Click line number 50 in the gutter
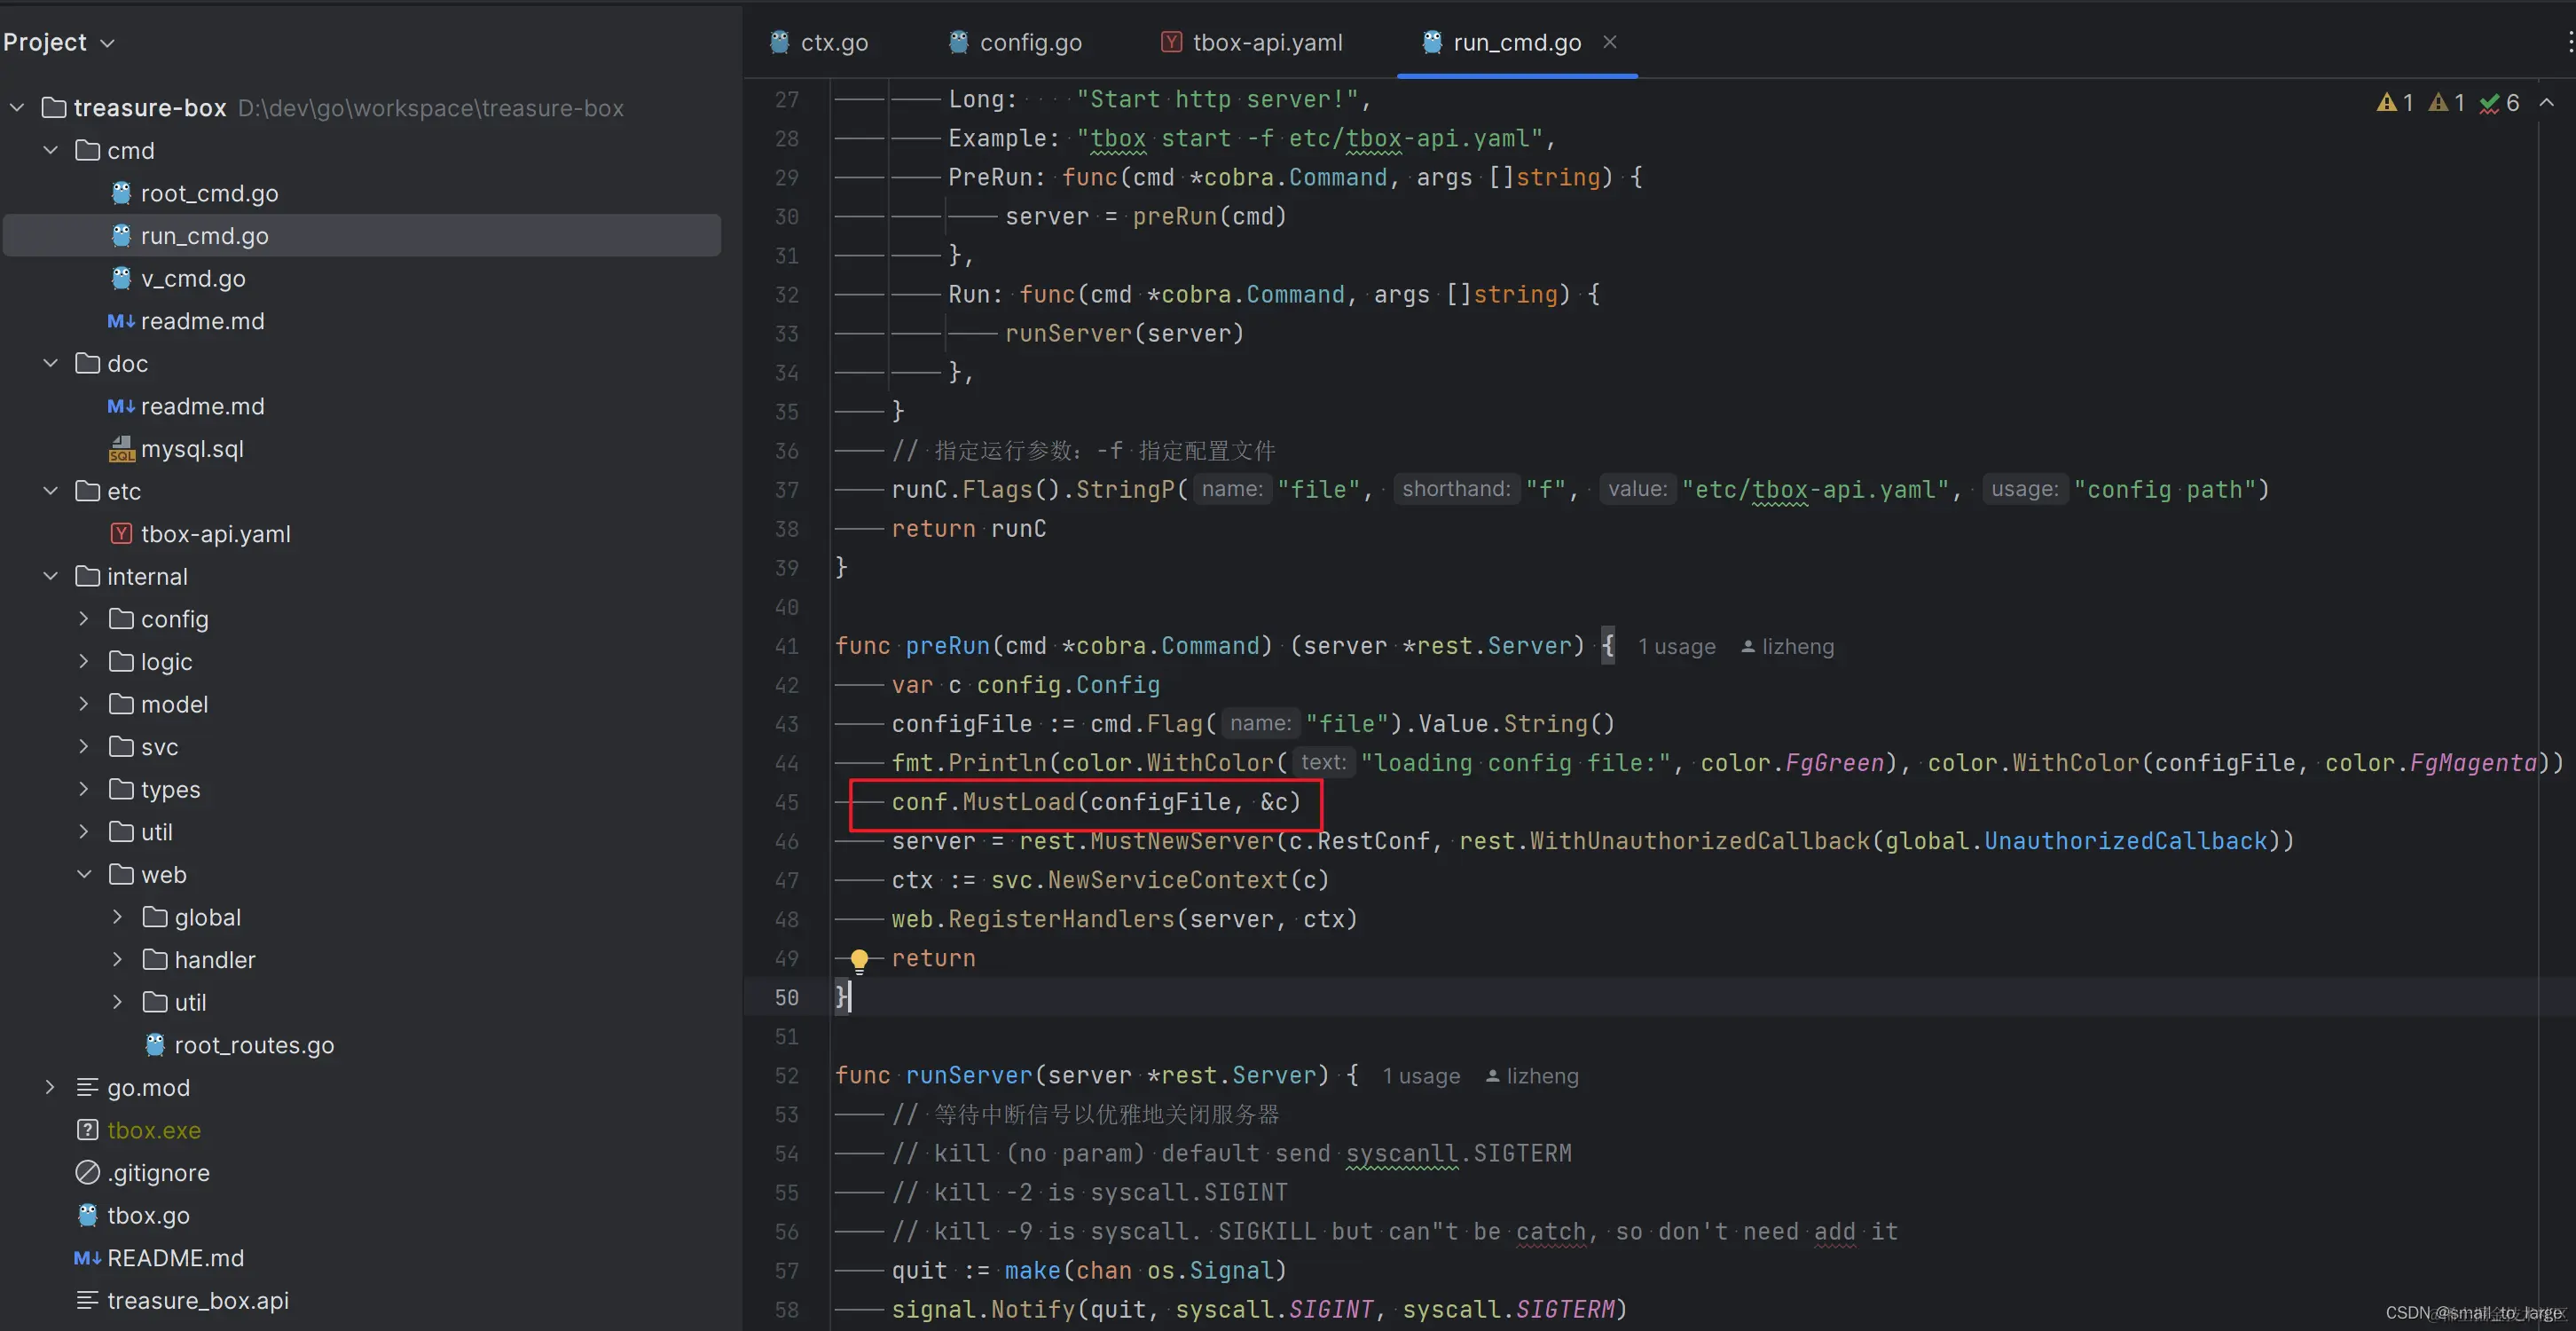 [x=787, y=997]
